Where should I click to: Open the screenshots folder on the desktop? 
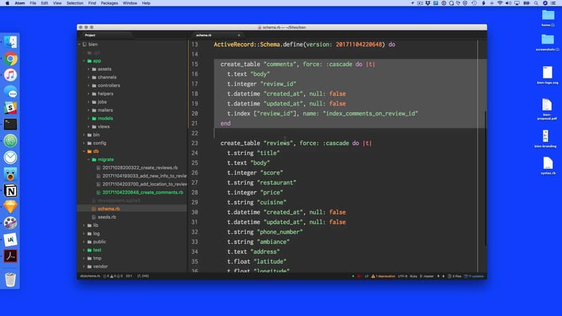[x=547, y=40]
